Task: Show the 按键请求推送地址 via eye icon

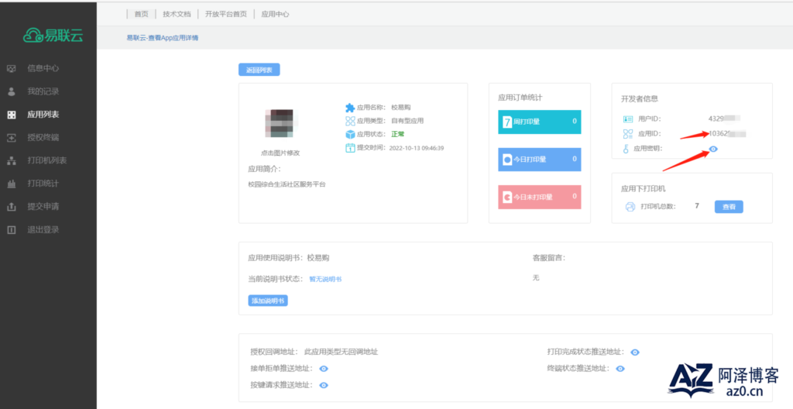Action: 324,385
